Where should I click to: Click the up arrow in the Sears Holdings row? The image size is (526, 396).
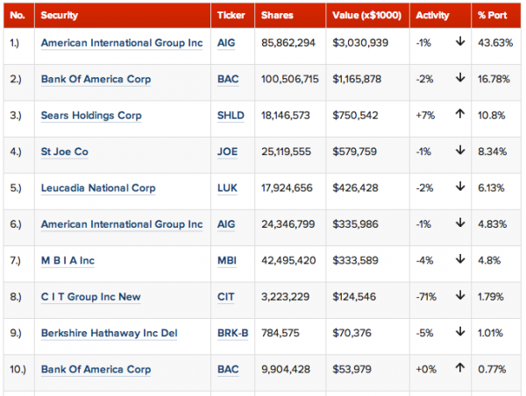[x=459, y=115]
